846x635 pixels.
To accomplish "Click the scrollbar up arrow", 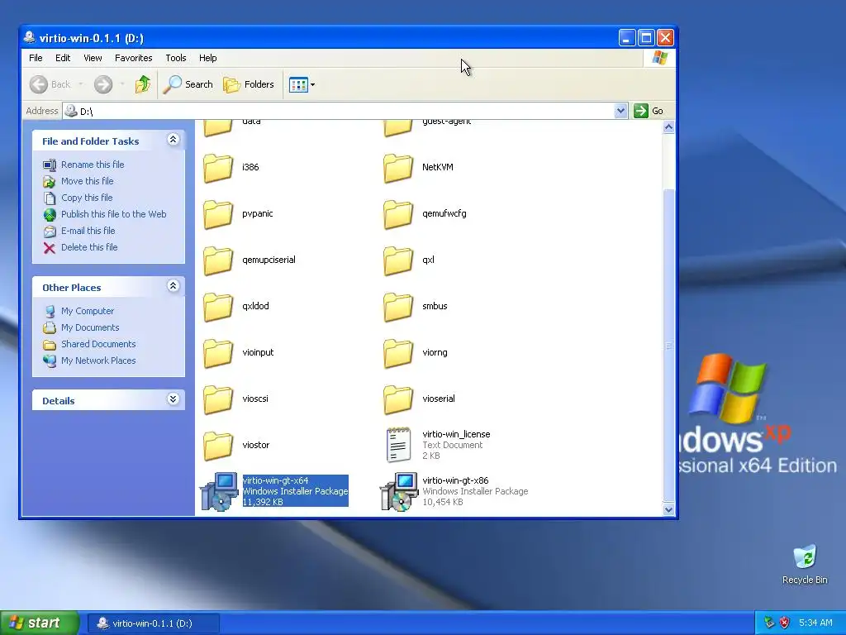I will pyautogui.click(x=668, y=127).
